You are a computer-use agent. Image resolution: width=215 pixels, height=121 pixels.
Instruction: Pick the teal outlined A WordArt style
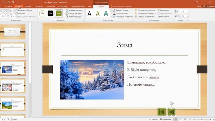106,13
